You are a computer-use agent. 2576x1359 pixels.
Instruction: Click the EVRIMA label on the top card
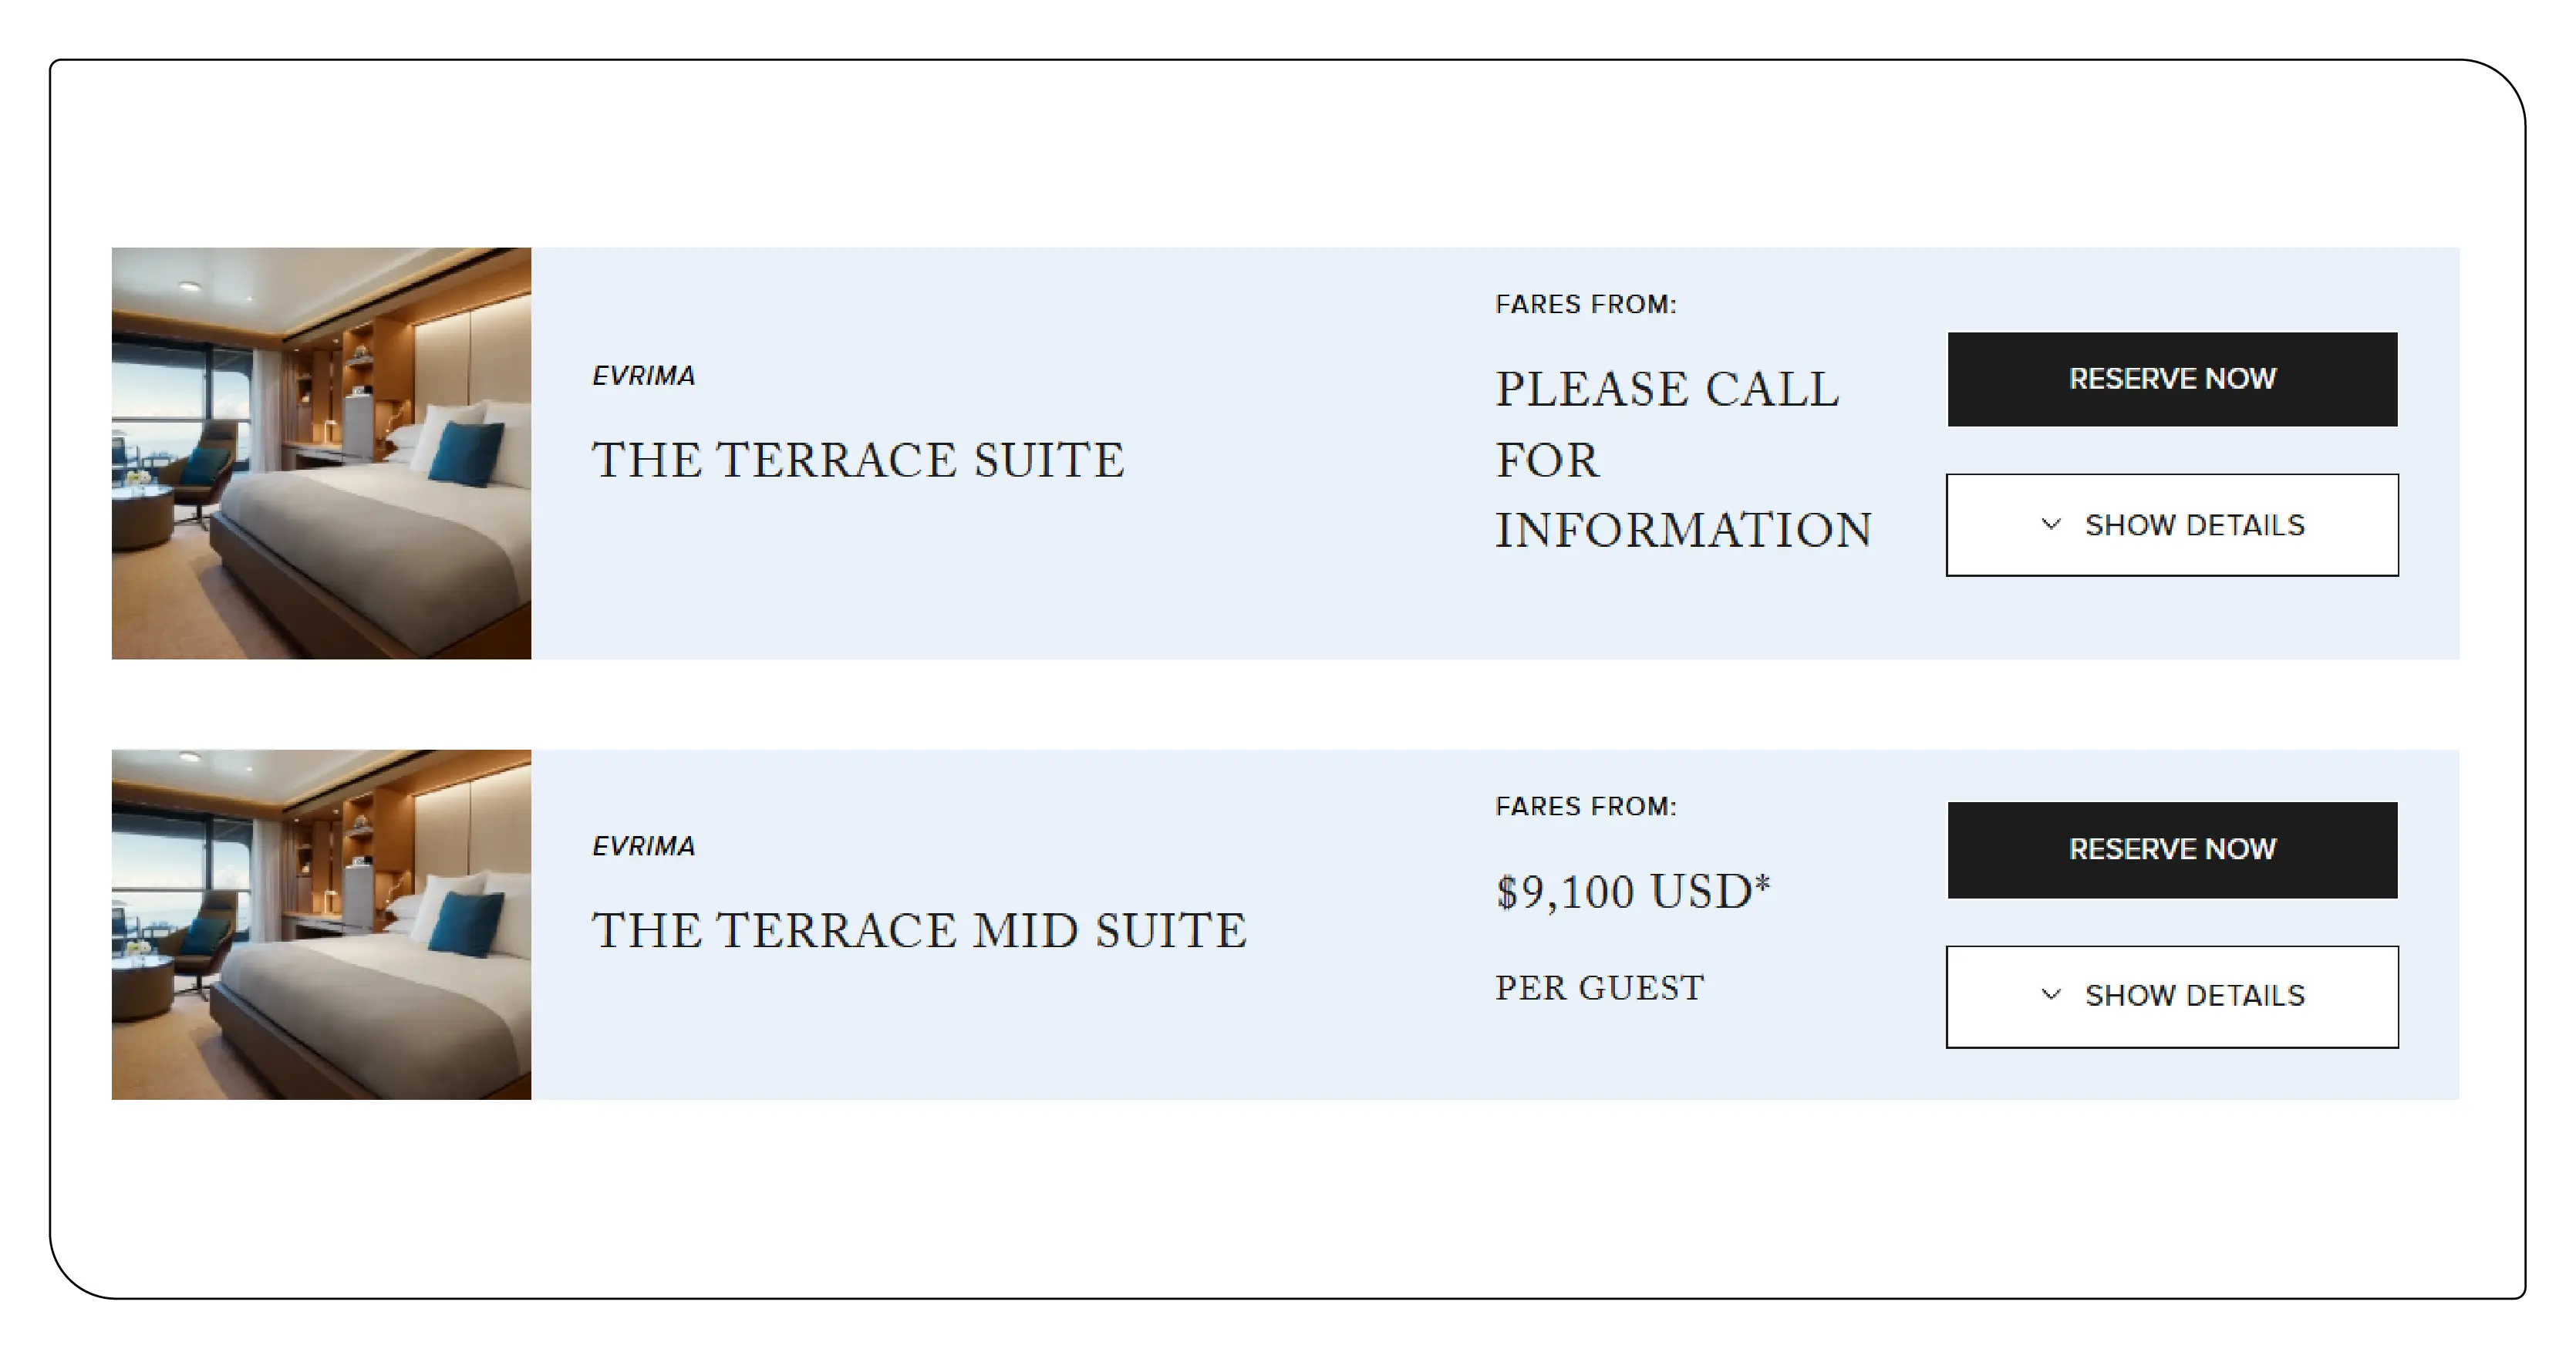pos(645,377)
